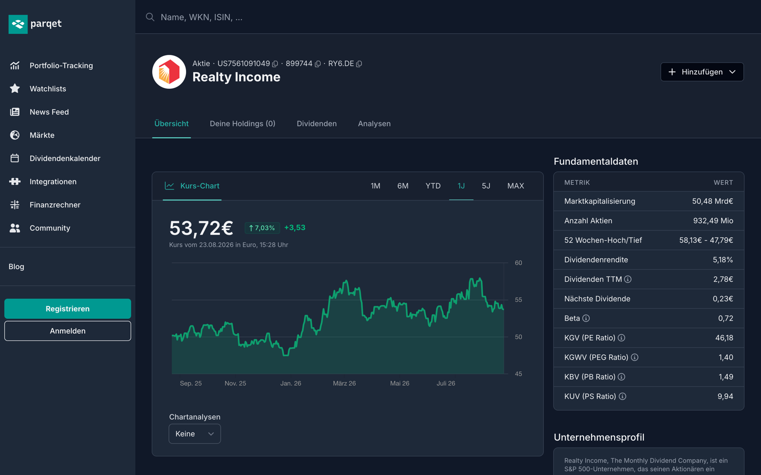761x475 pixels.
Task: Click the Unternehmensprofil heading
Action: [x=599, y=437]
